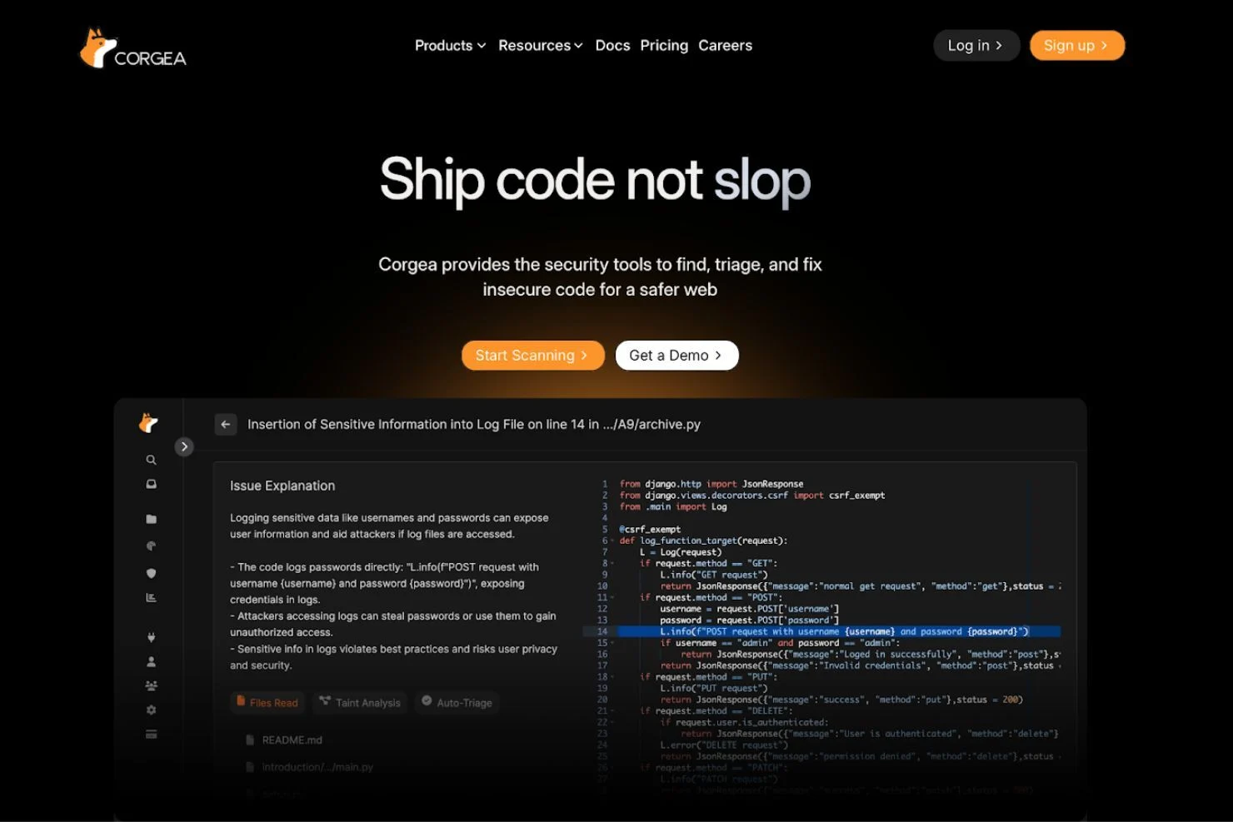Screen dimensions: 1233x822
Task: Click the single user icon in the sidebar
Action: (x=151, y=661)
